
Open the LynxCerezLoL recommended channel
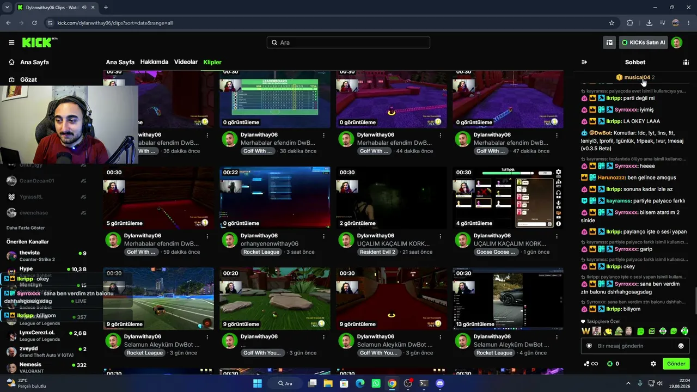pyautogui.click(x=46, y=335)
